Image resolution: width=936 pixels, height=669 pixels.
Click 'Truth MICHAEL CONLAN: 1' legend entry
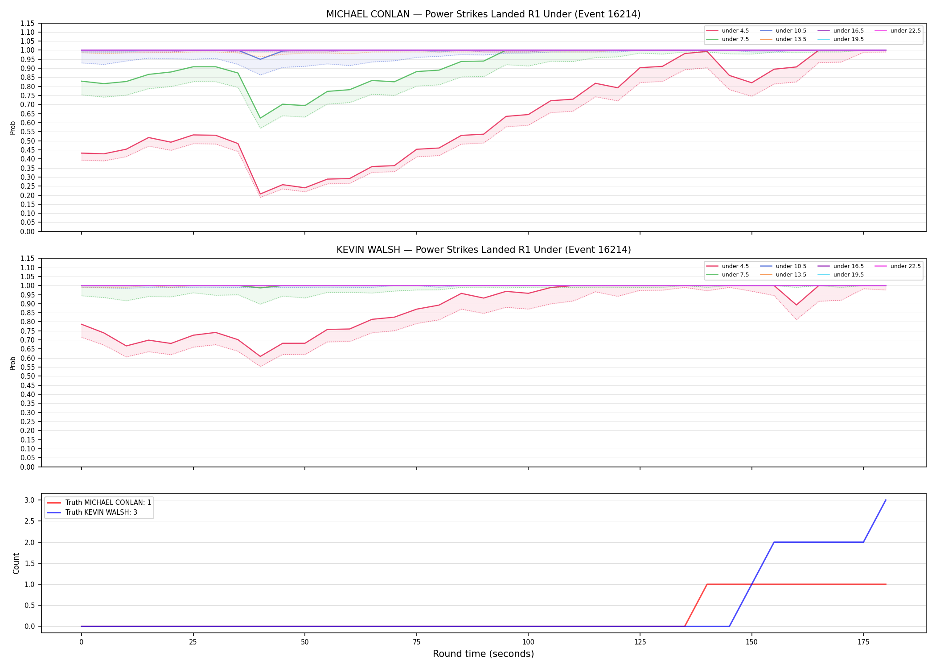pyautogui.click(x=99, y=503)
